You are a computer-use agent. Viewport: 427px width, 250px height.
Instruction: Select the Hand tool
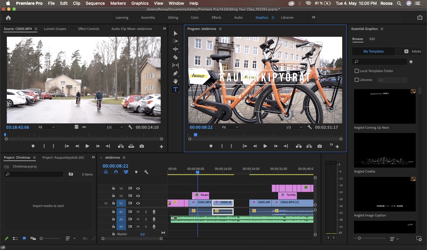click(x=176, y=81)
